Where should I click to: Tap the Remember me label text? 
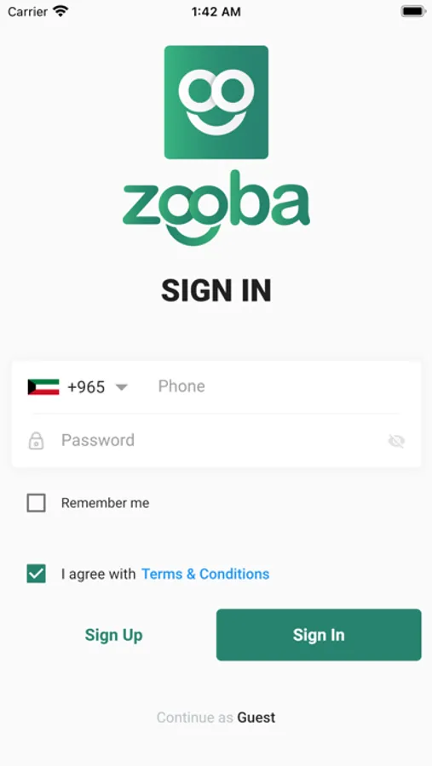[105, 503]
